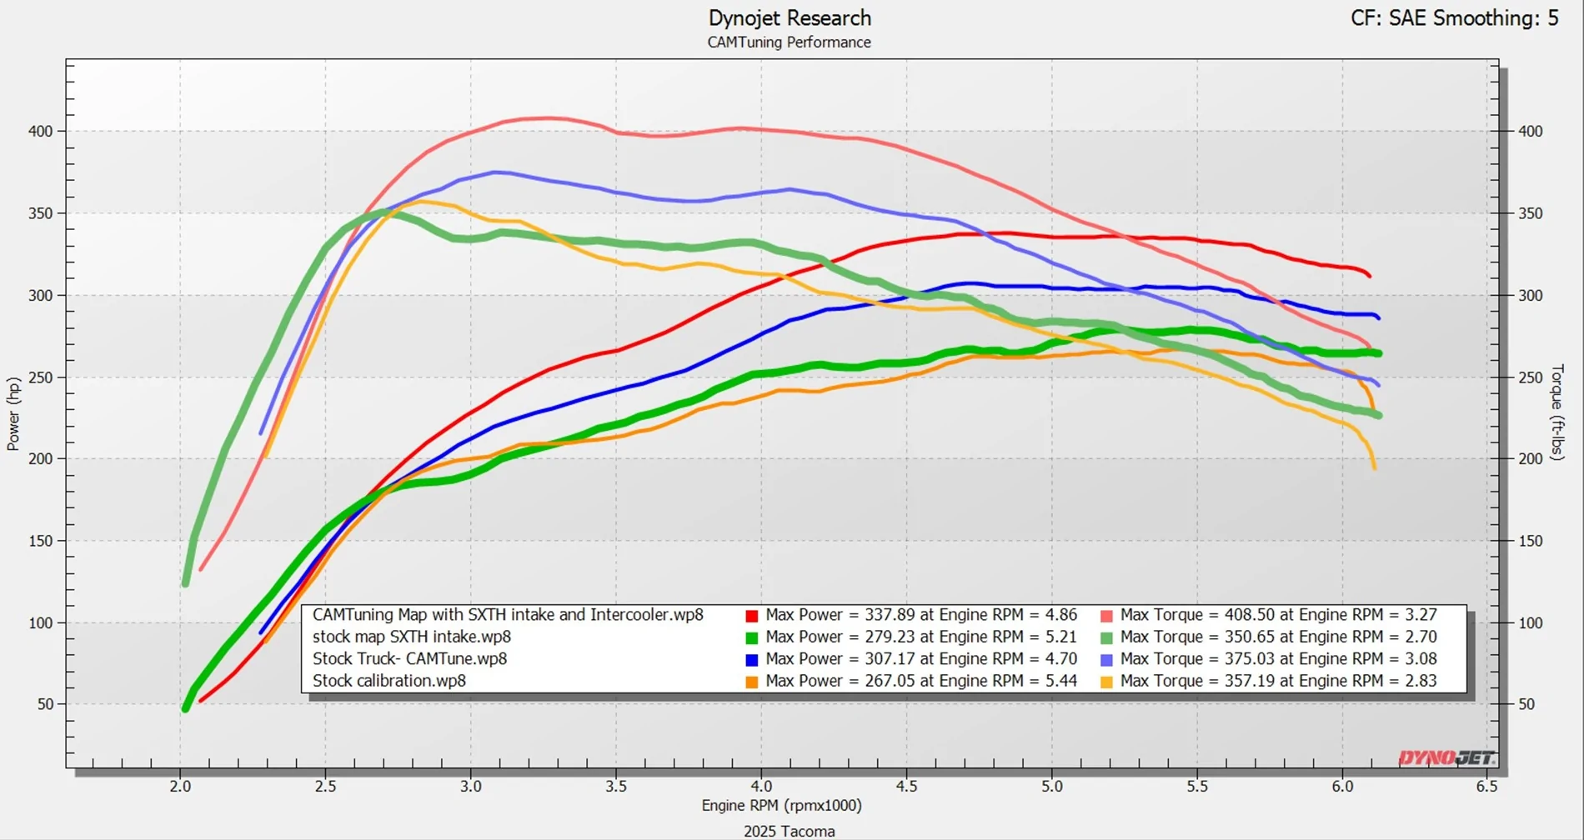Click the Dynojet logo in chart corner

coord(1446,757)
